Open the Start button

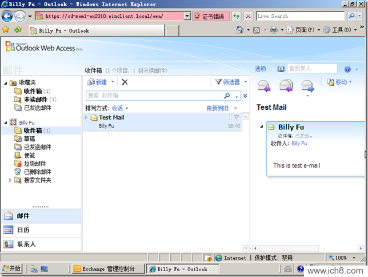[x=11, y=268]
